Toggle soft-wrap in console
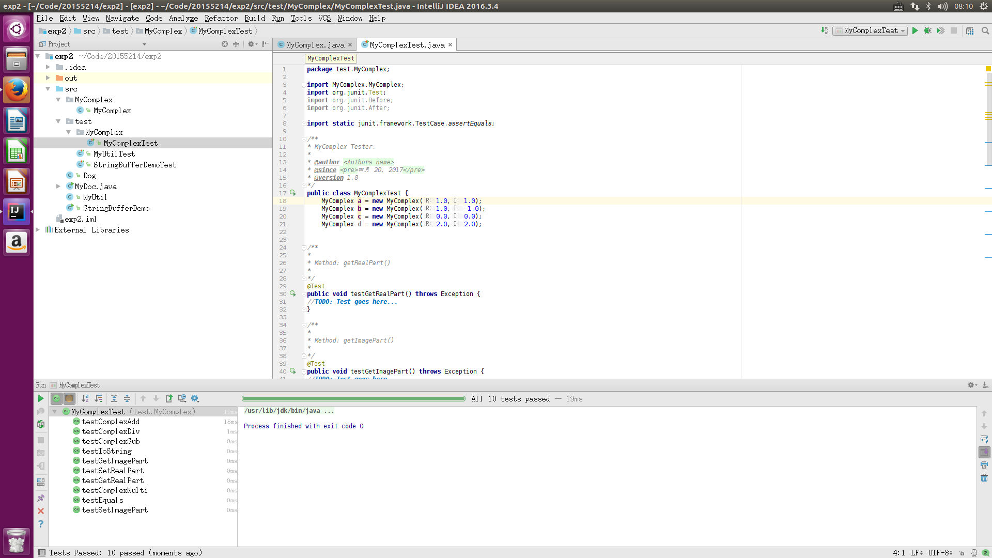This screenshot has width=992, height=558. click(x=984, y=439)
